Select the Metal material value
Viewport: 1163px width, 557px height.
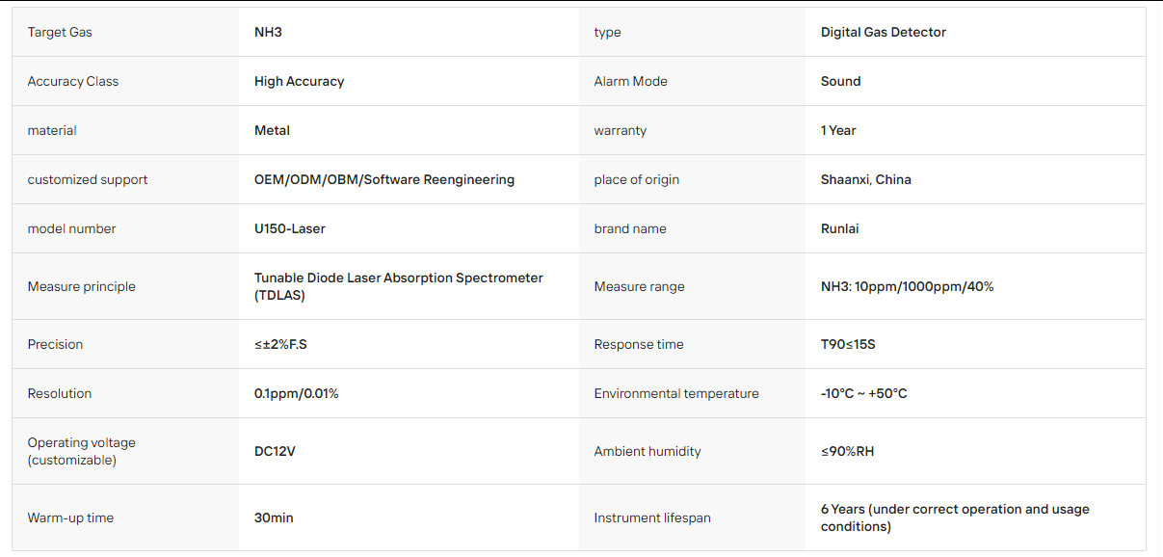tap(272, 130)
